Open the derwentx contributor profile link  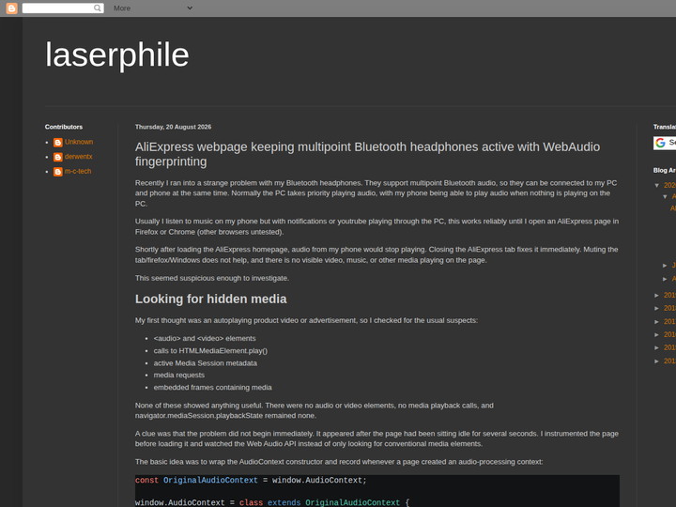79,157
